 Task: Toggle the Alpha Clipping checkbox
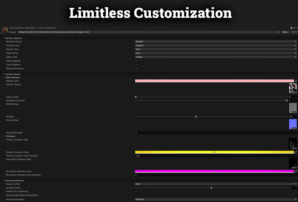click(136, 61)
